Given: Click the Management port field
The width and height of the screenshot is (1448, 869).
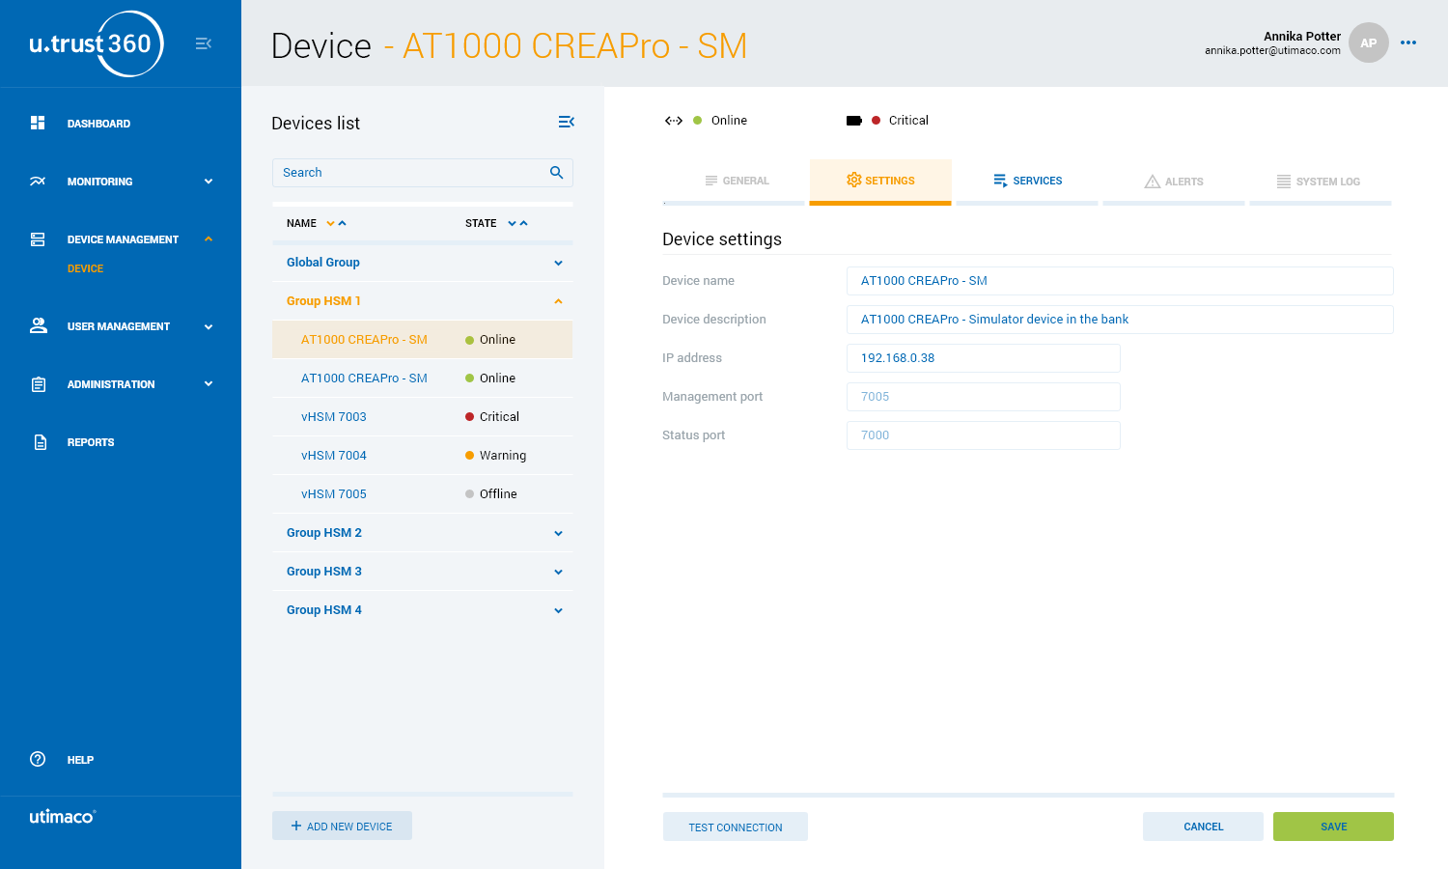Looking at the screenshot, I should point(983,397).
